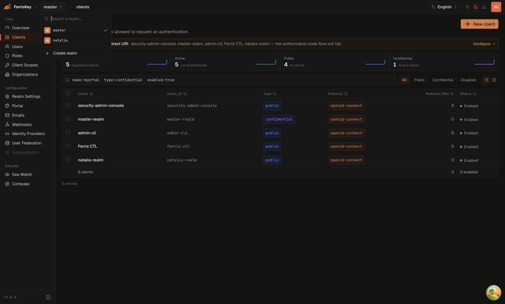Open the security-admin-console client name
The image size is (505, 304).
101,105
